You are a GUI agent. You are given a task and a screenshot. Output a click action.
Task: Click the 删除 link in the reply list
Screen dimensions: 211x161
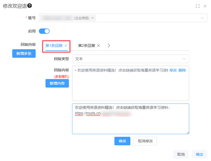[x=182, y=70]
